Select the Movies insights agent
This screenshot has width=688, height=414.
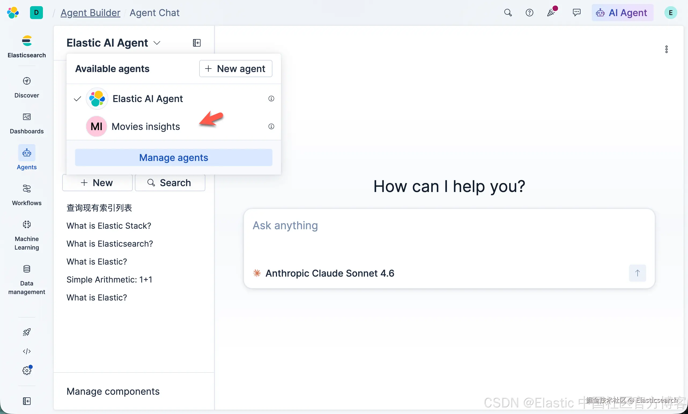(x=174, y=126)
